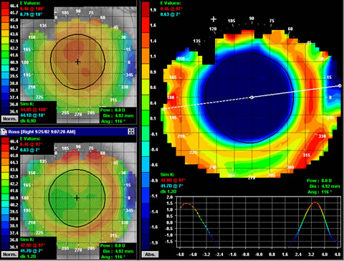Click the Norm. button in the Ross window

point(9,255)
